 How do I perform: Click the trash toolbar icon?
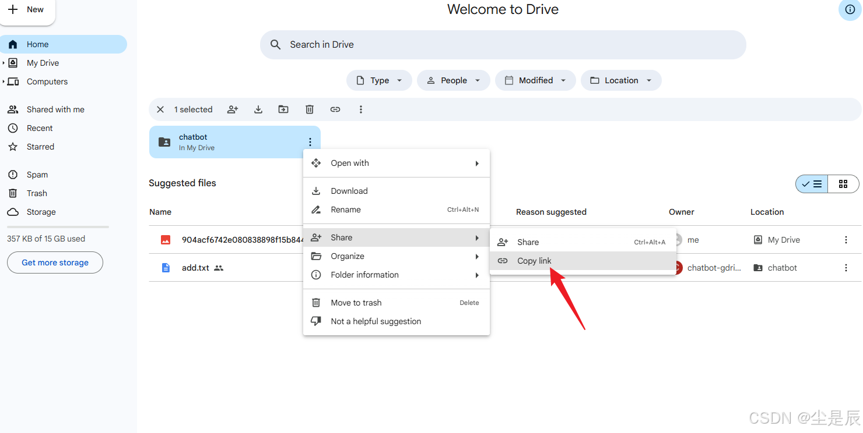tap(310, 109)
